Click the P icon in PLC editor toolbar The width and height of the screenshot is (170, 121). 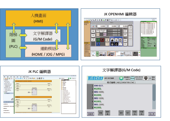[41, 78]
